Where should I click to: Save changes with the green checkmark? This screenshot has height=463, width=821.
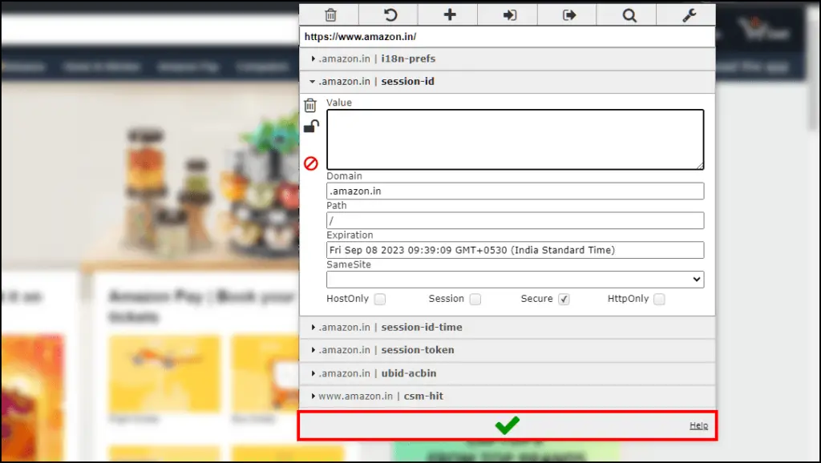coord(507,425)
